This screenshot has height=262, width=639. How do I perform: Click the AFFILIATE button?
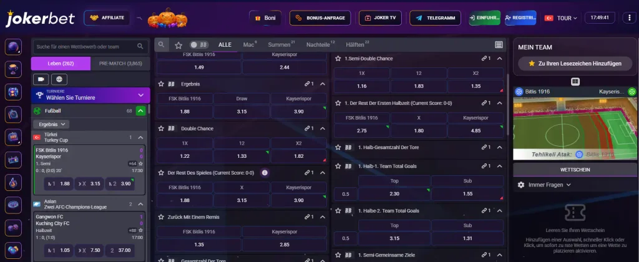click(x=107, y=18)
